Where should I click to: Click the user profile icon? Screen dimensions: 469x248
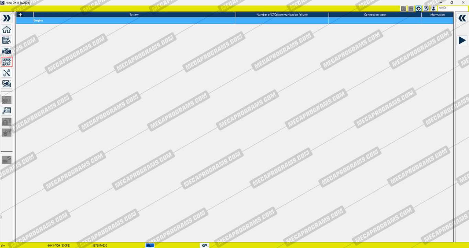[x=434, y=9]
